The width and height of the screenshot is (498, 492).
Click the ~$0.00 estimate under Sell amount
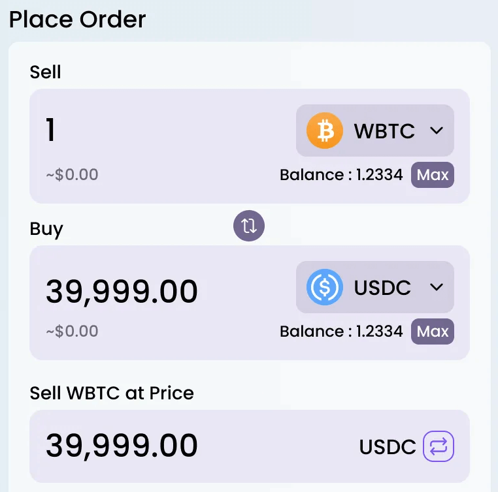pos(72,175)
